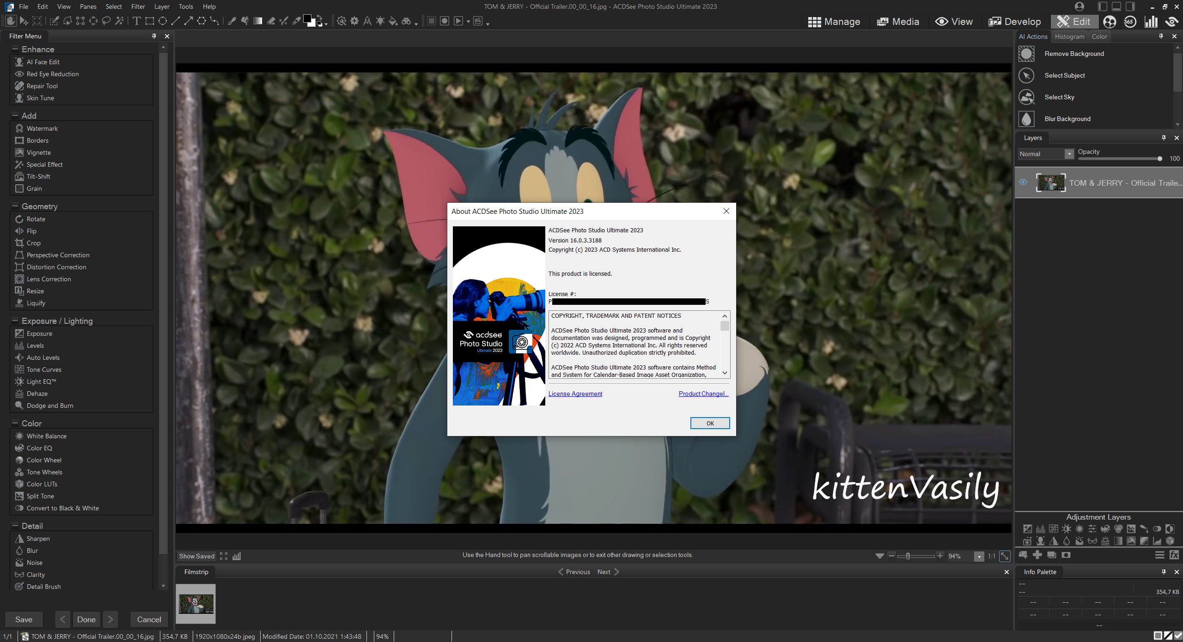Open the Product Changelog link
The width and height of the screenshot is (1183, 642).
click(703, 394)
